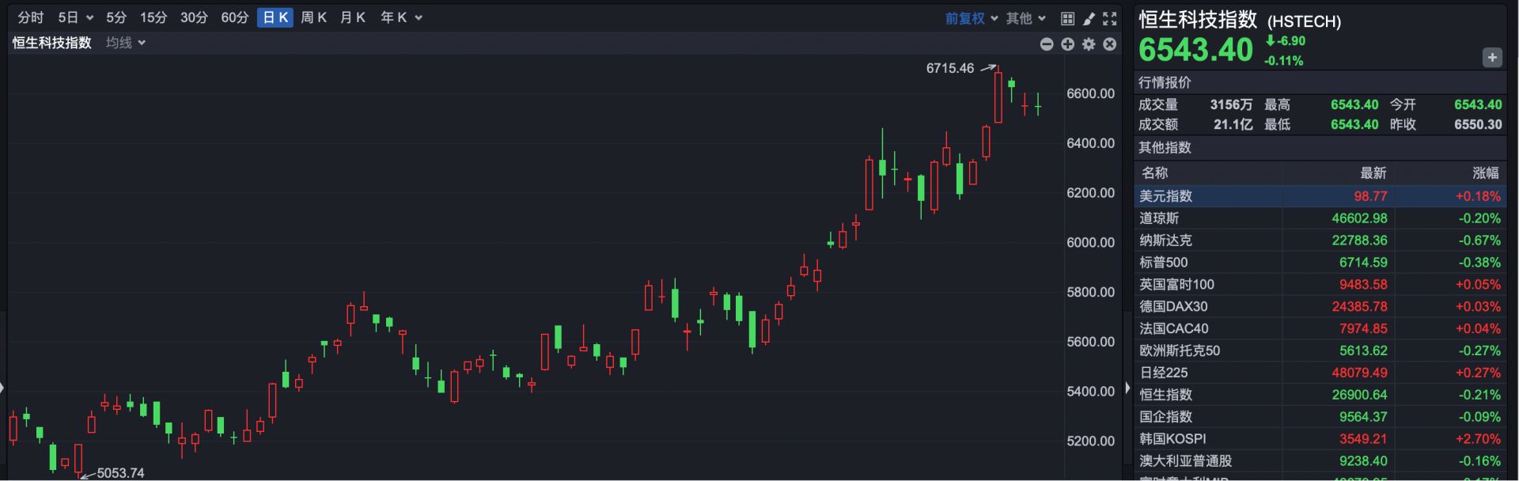Open chart settings gear icon
Screen dimensions: 1519x481
(x=1089, y=44)
